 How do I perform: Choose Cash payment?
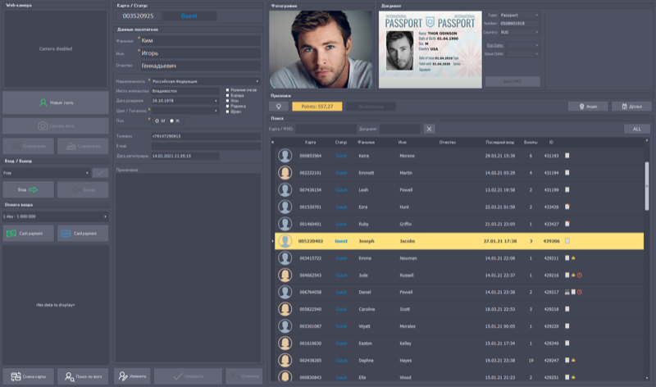tap(28, 234)
